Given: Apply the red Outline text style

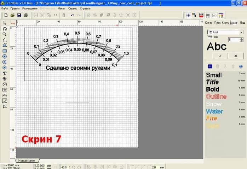Looking at the screenshot, I should 216,97.
